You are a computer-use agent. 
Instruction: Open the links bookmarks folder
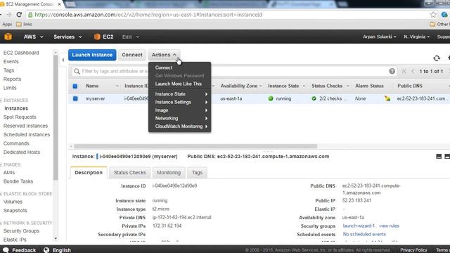[x=24, y=25]
